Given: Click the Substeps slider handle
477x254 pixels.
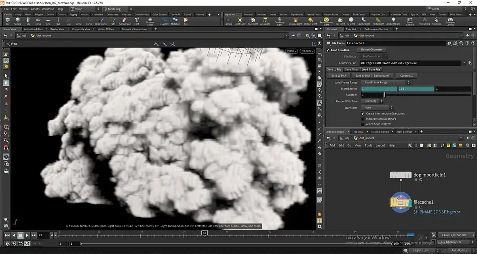Looking at the screenshot, I should tap(384, 95).
